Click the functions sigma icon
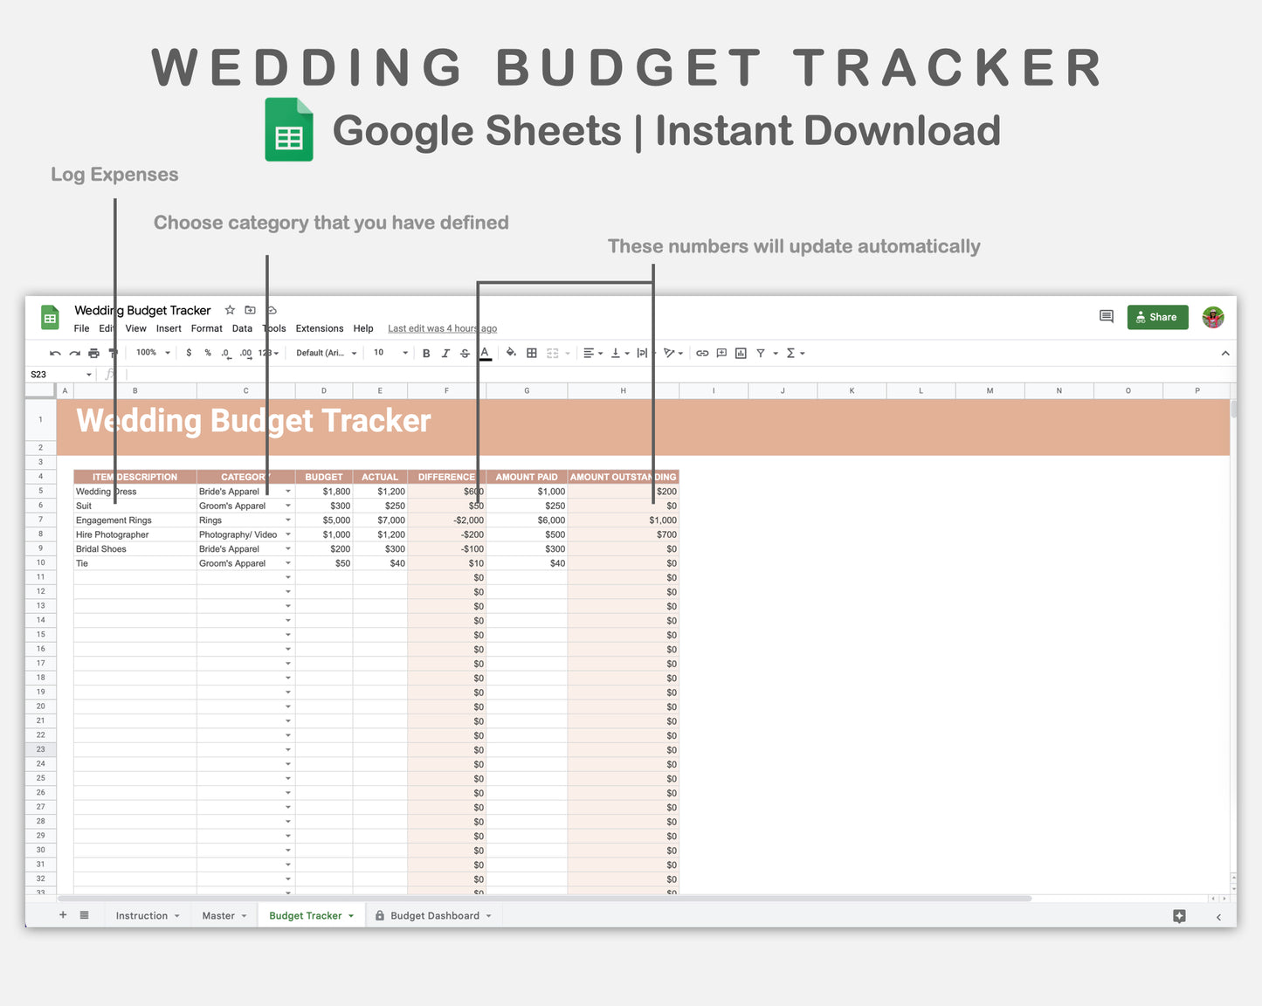 coord(790,353)
